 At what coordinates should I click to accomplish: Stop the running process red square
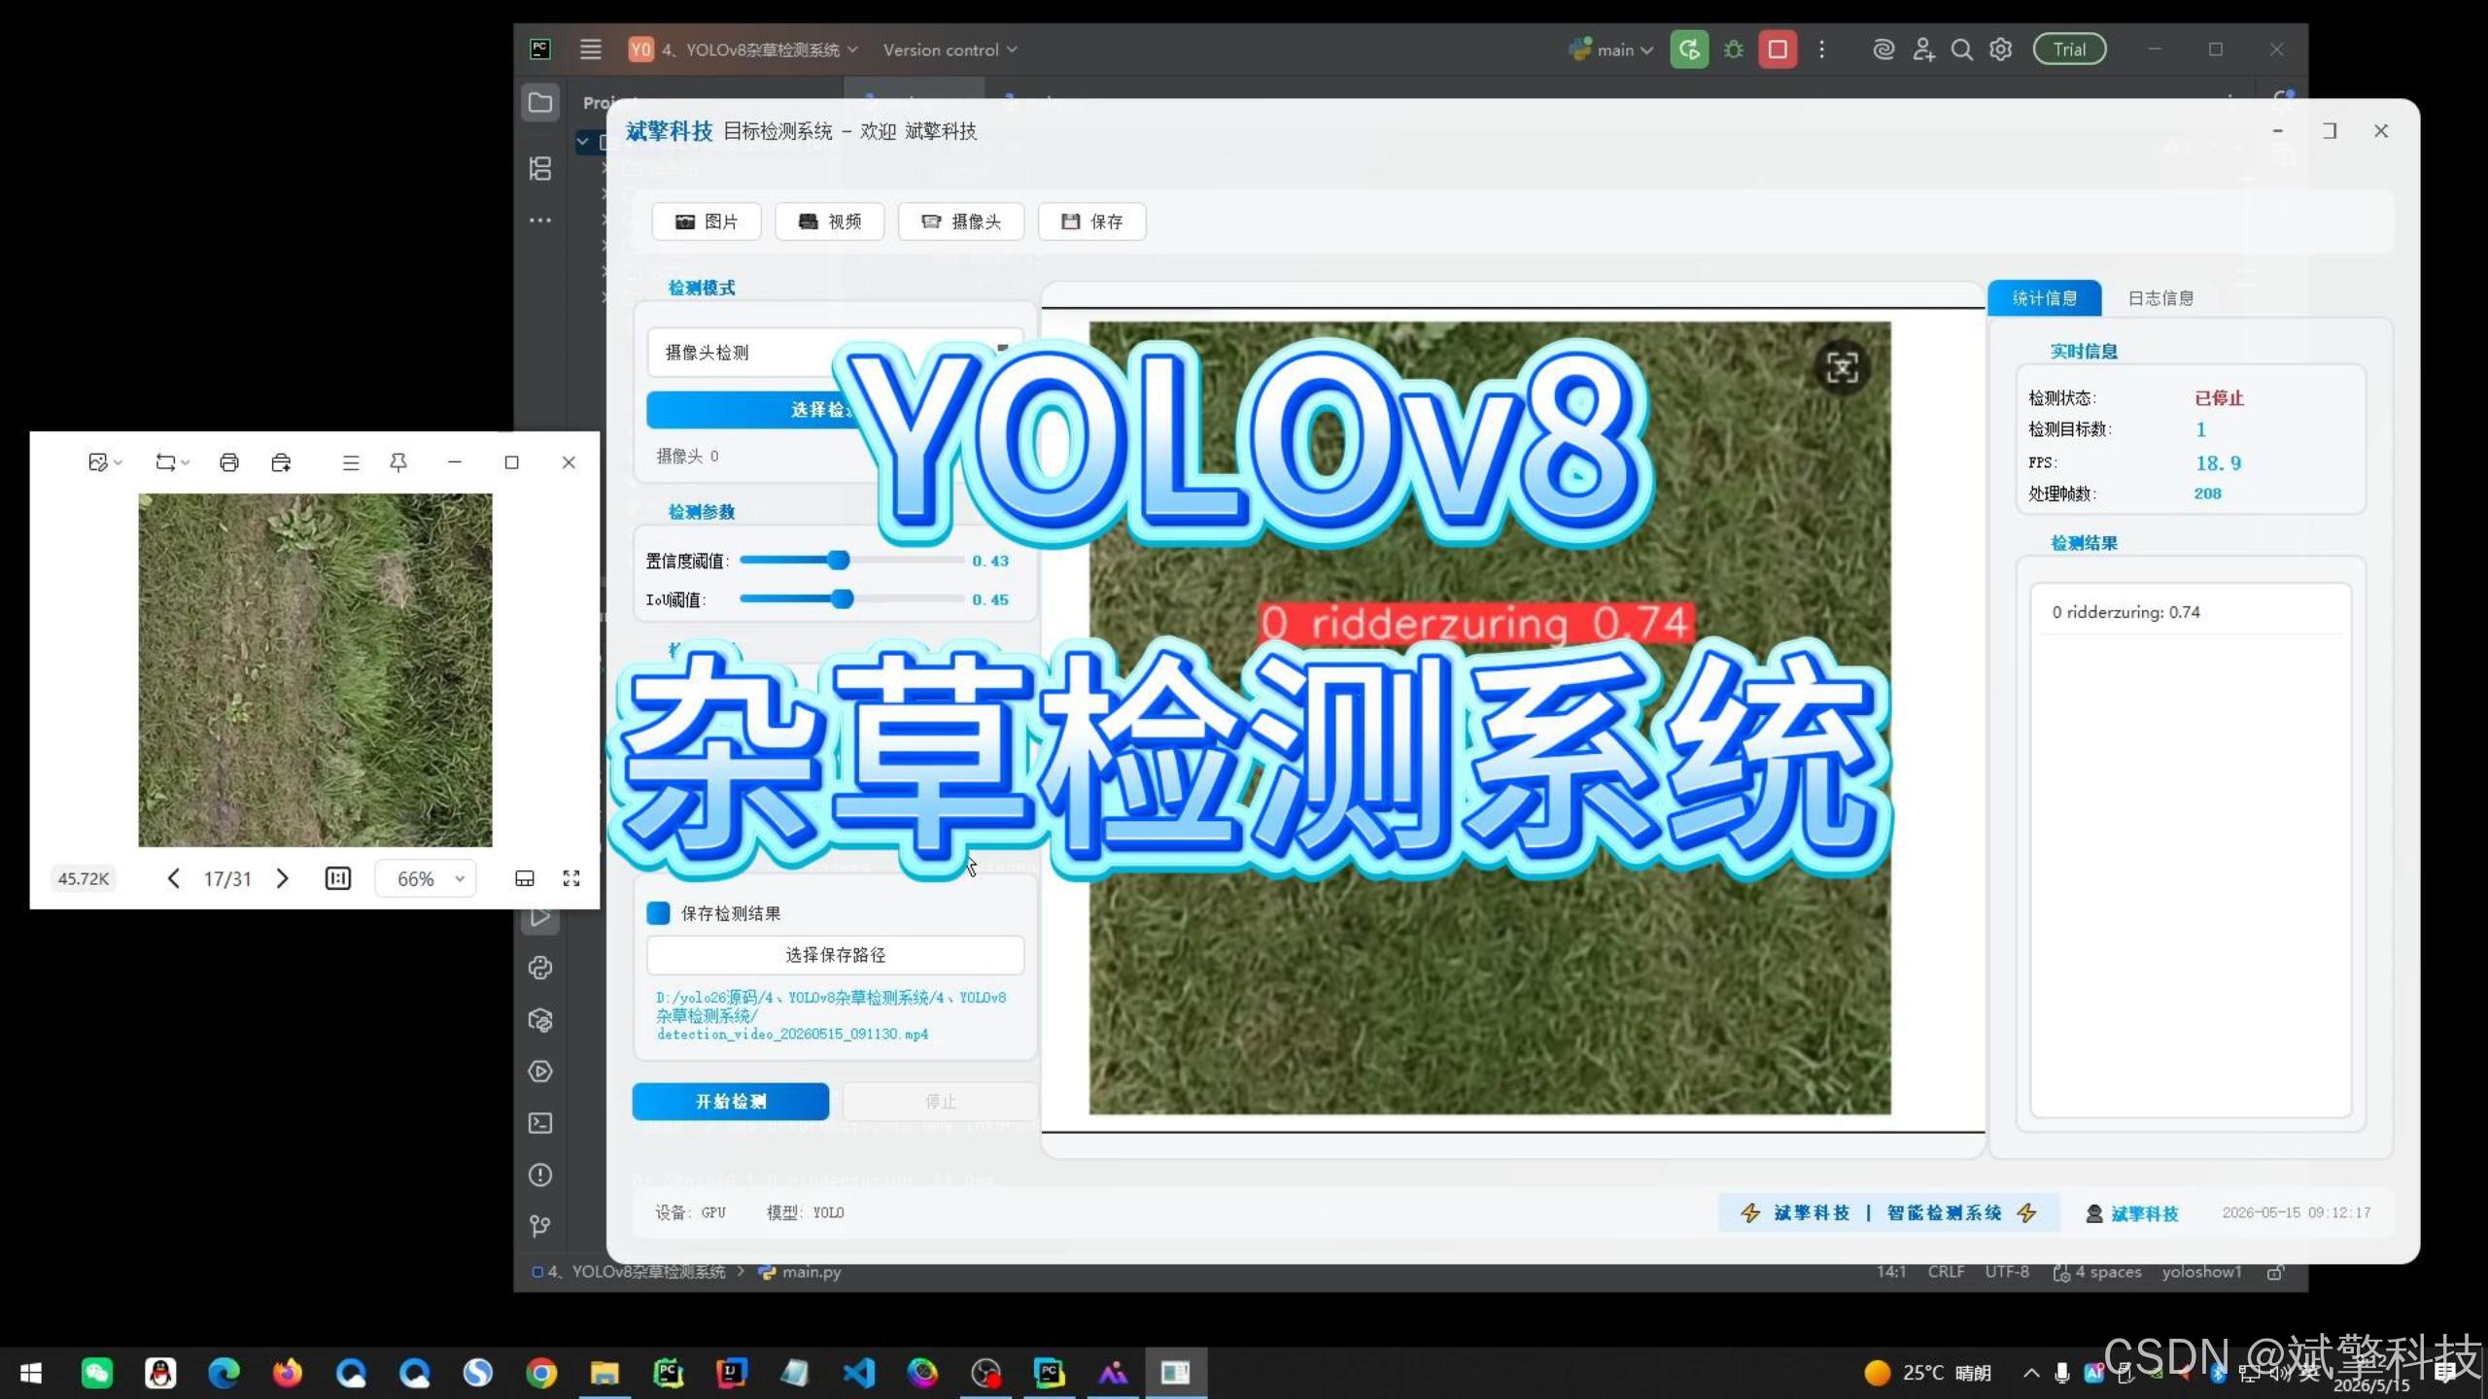click(x=1778, y=50)
